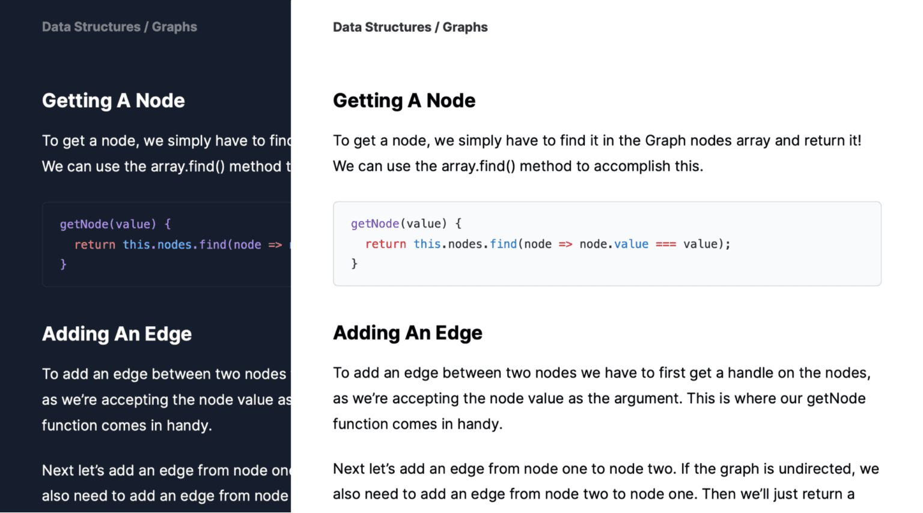923x513 pixels.
Task: Click the light-theme "Getting A Node" heading
Action: (x=404, y=100)
